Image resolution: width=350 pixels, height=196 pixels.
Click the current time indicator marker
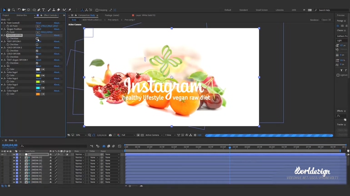(230, 147)
